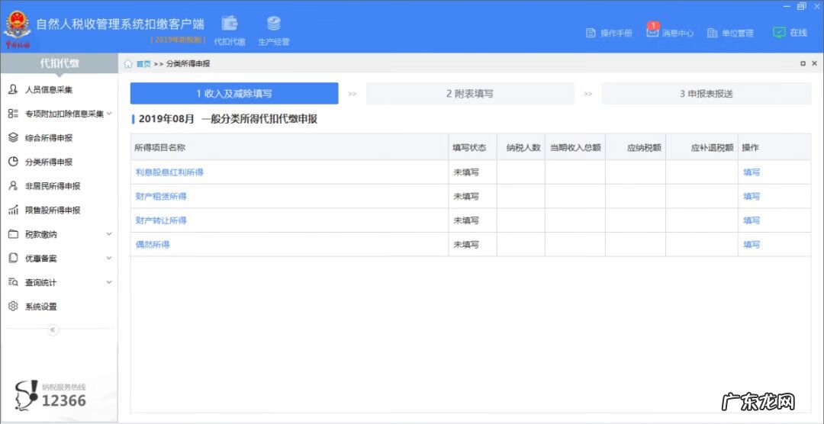Click 限售股所得申报 bar chart icon
The width and height of the screenshot is (824, 424).
point(13,210)
